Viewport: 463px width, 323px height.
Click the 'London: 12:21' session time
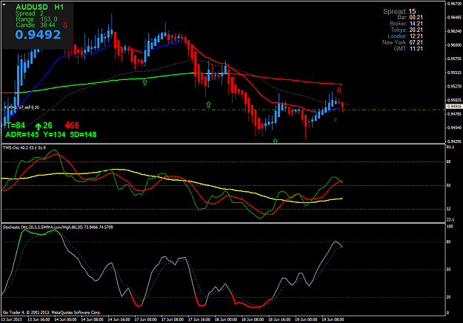405,36
